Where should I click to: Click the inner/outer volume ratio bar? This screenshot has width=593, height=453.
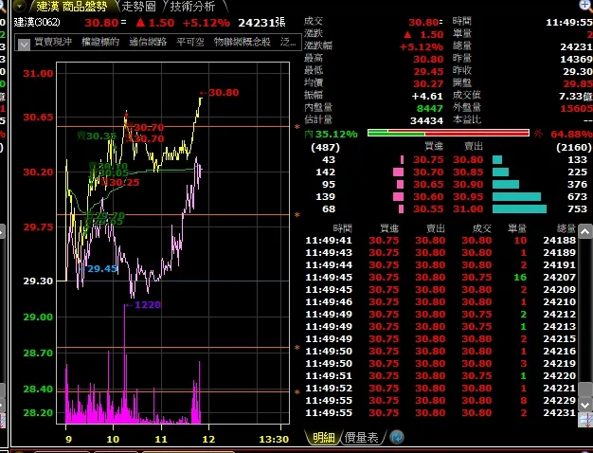448,133
